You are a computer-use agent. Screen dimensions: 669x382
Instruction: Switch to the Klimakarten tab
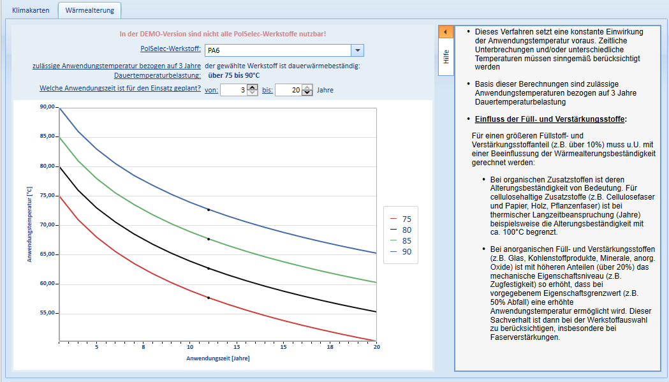31,10
